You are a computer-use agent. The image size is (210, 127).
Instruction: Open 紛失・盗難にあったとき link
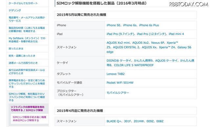point(22,56)
